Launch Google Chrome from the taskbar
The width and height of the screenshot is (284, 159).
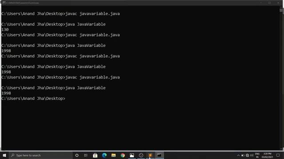(122, 155)
